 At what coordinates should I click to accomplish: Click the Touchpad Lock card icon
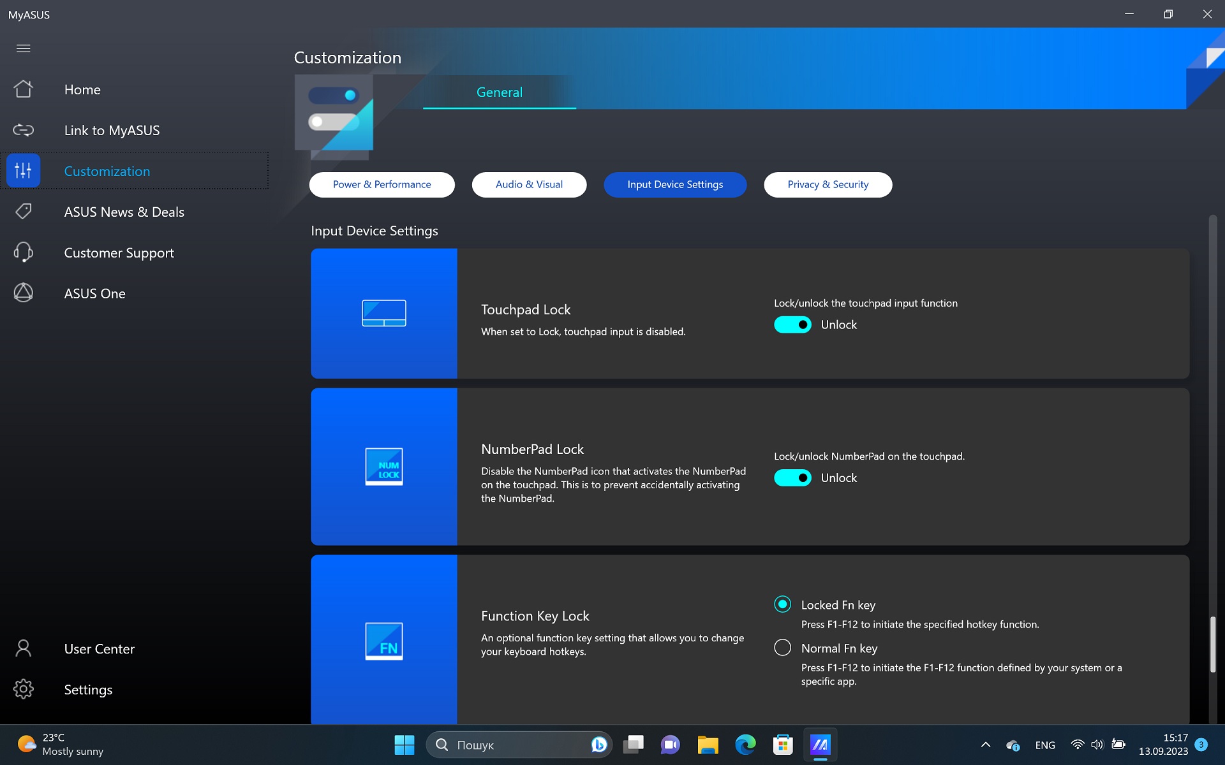click(384, 313)
